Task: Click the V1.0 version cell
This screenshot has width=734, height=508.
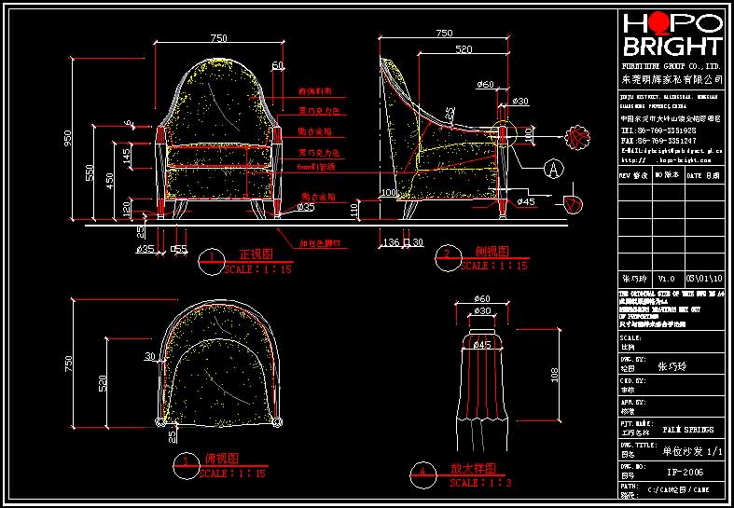Action: pos(667,279)
